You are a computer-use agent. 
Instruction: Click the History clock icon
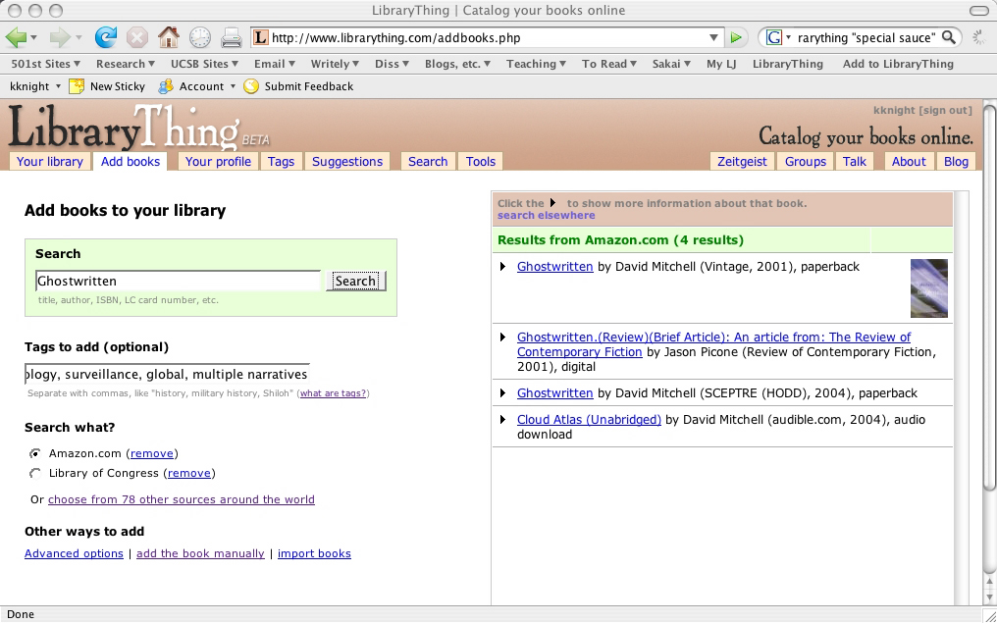(x=200, y=38)
